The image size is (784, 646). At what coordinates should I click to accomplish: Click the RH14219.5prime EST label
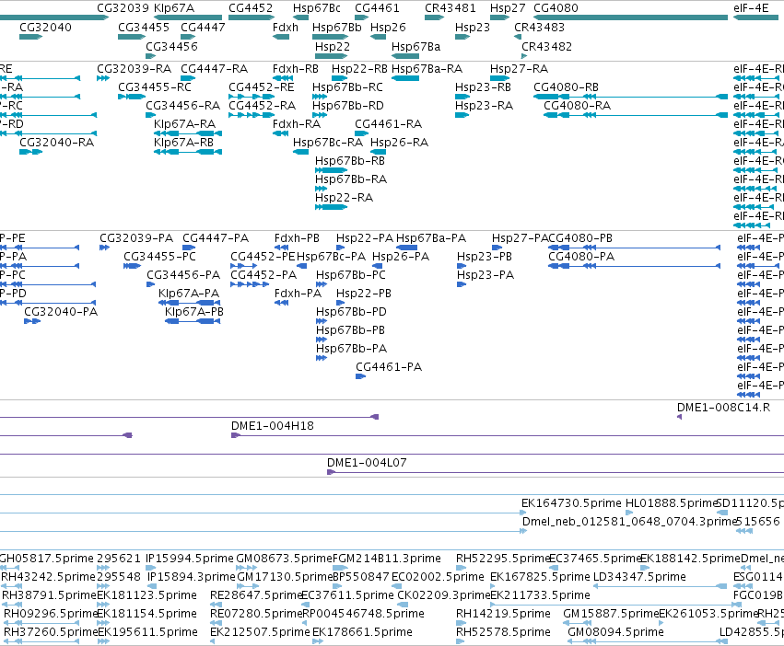pyautogui.click(x=503, y=614)
